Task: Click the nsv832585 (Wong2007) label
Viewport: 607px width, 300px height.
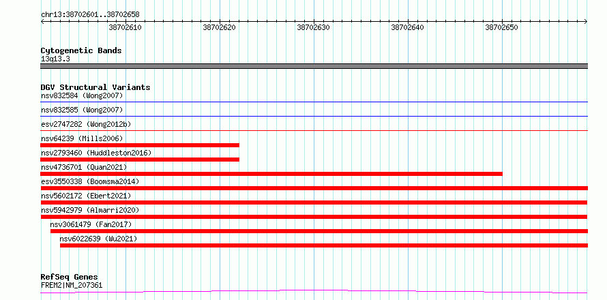Action: point(82,110)
